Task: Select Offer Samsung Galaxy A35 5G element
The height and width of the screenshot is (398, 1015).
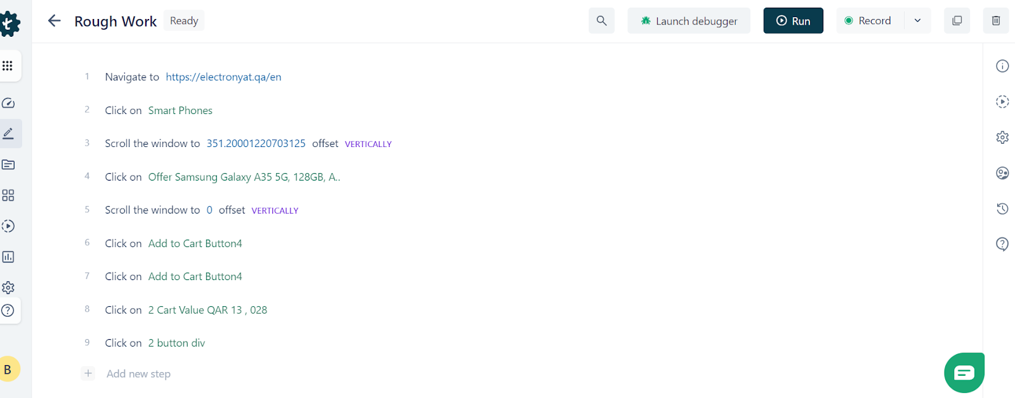Action: [x=244, y=177]
